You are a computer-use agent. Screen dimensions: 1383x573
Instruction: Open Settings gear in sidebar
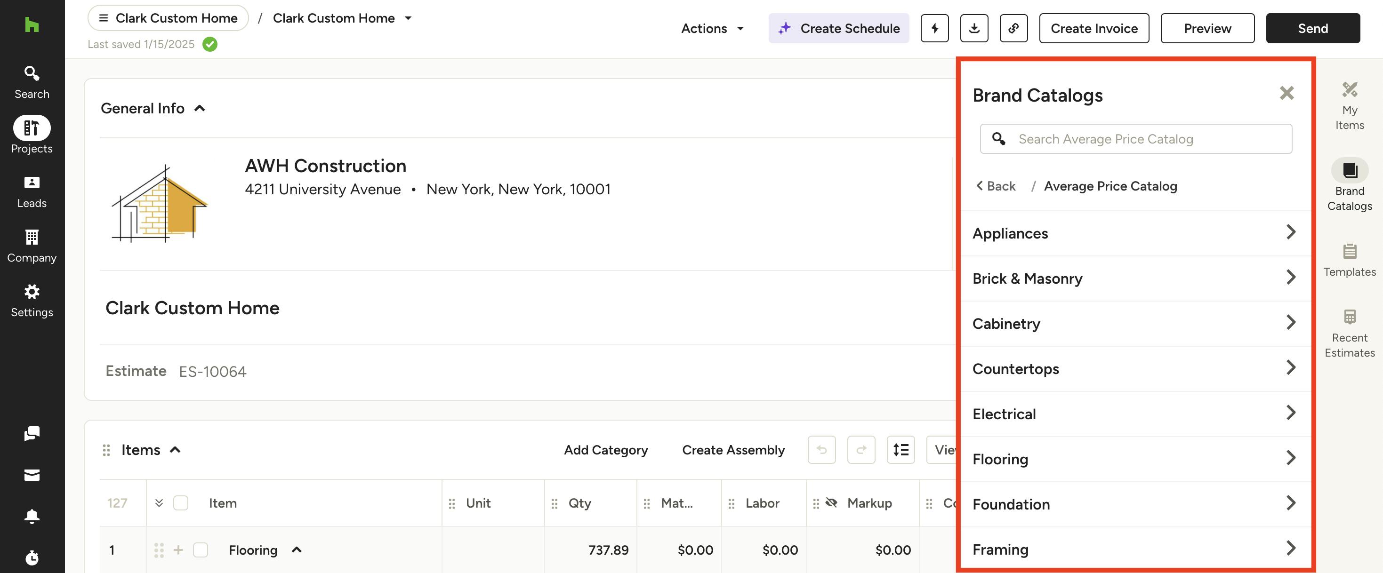click(x=32, y=301)
